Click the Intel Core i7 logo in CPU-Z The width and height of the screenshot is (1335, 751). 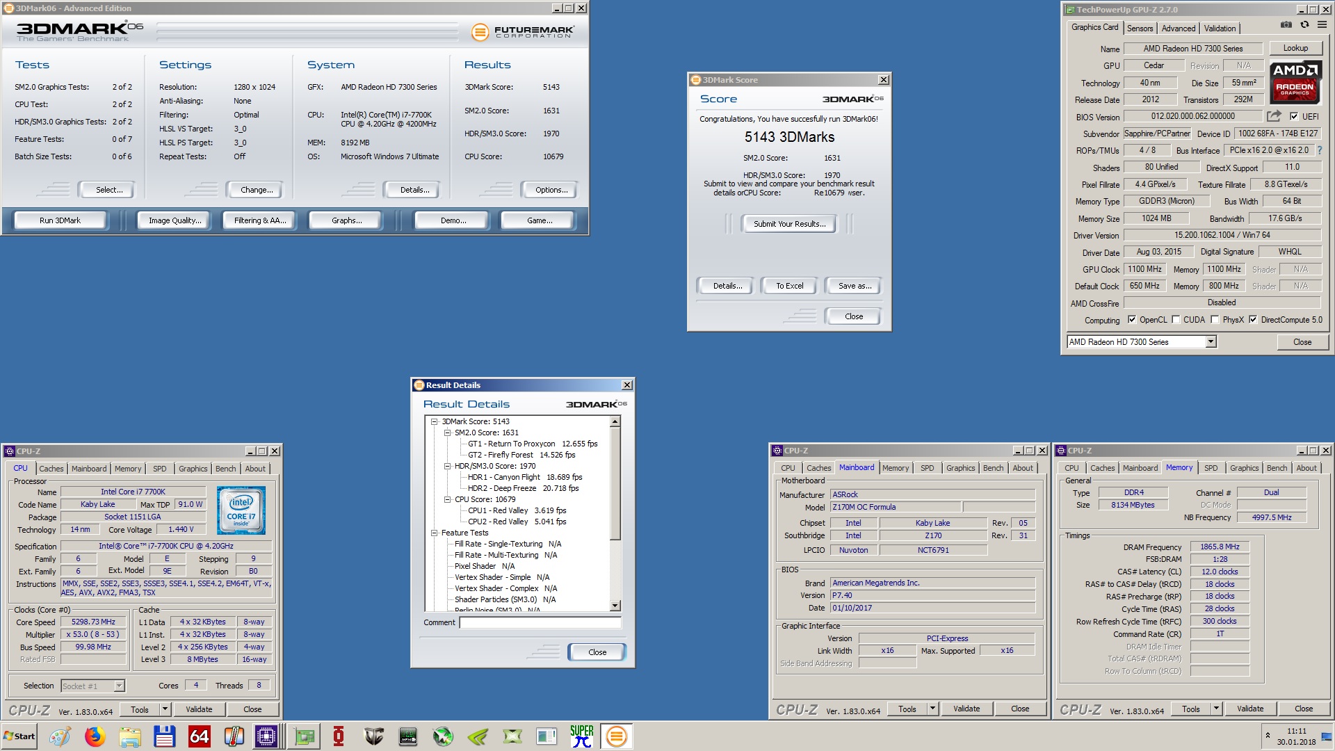click(241, 510)
